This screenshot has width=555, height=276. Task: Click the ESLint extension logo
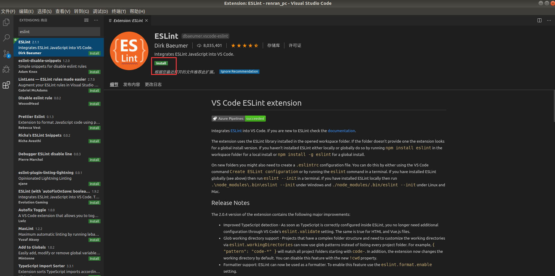tap(129, 51)
